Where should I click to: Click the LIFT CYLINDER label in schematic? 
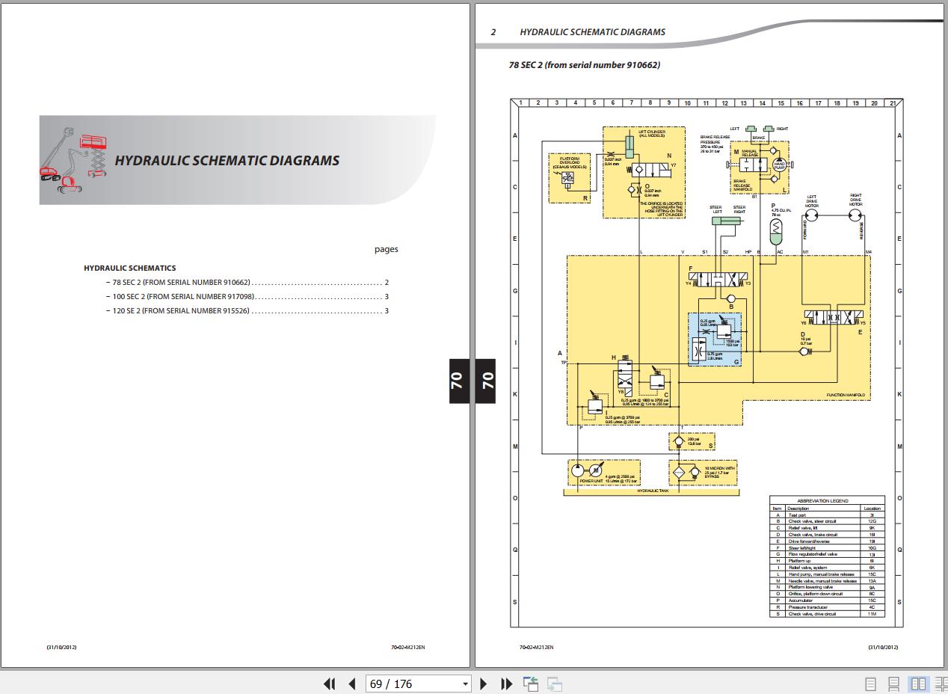pos(652,134)
